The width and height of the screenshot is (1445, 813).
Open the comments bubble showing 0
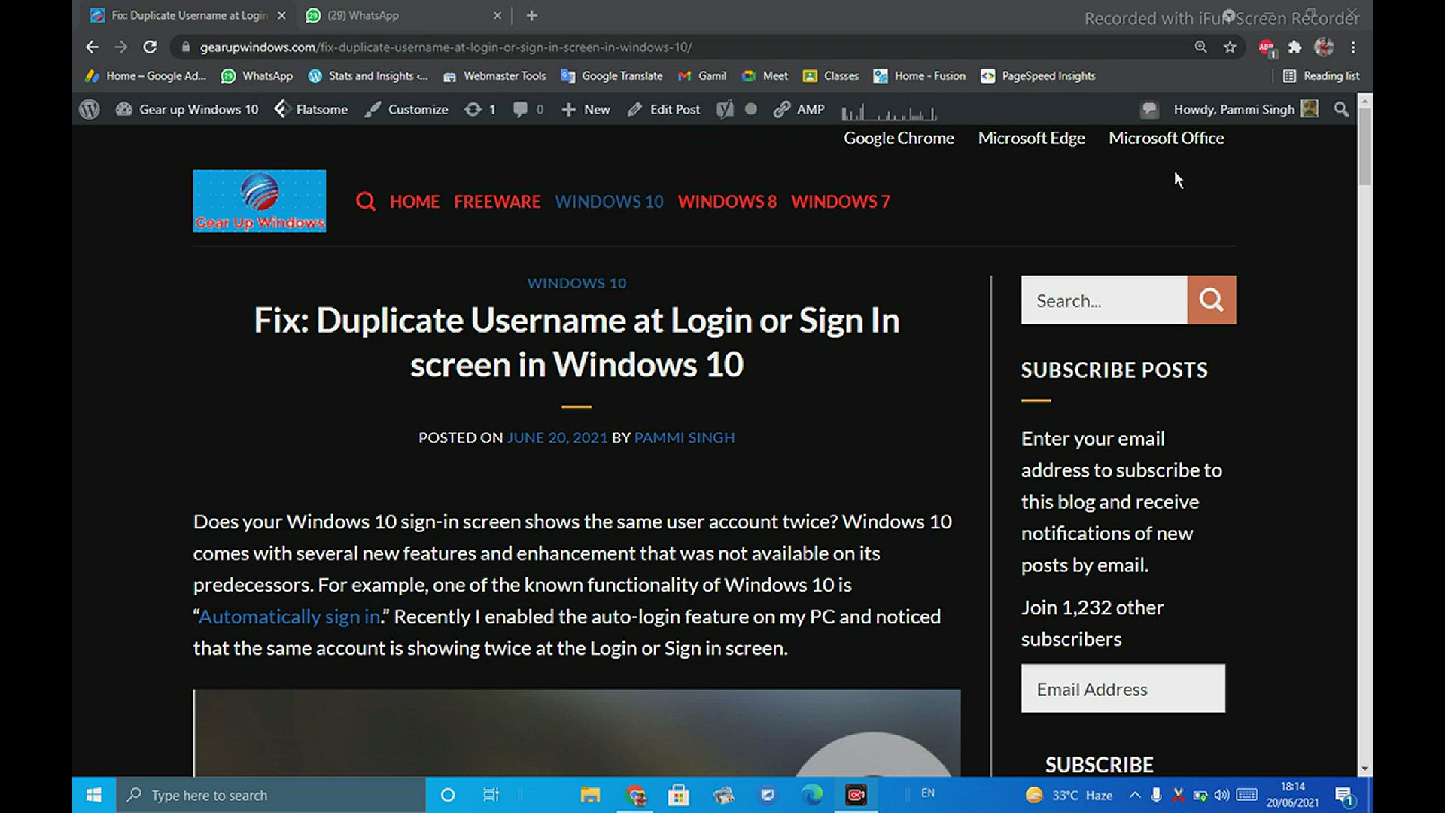(x=528, y=110)
